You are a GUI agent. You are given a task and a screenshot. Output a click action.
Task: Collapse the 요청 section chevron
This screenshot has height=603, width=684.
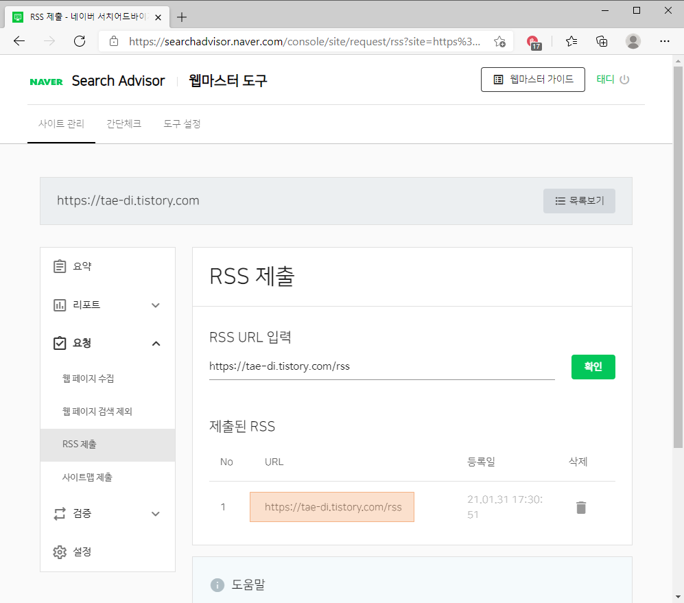point(156,343)
